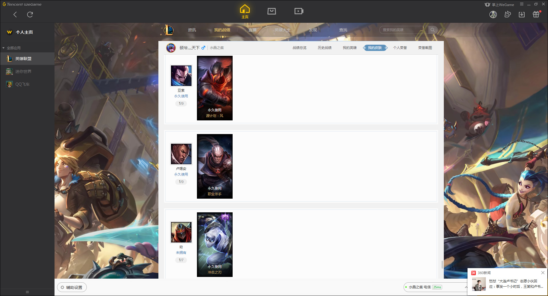Open the gift box icon
Image resolution: width=548 pixels, height=296 pixels.
[536, 14]
